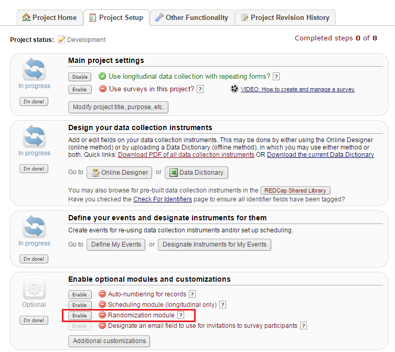Open help for Randomization module
Image resolution: width=395 pixels, height=352 pixels.
[180, 315]
